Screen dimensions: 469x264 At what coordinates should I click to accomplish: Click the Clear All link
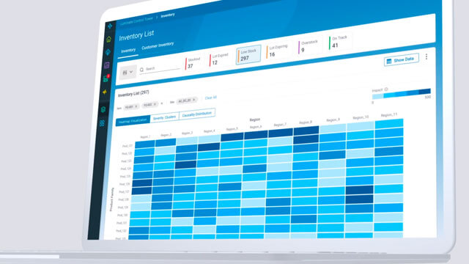(211, 98)
